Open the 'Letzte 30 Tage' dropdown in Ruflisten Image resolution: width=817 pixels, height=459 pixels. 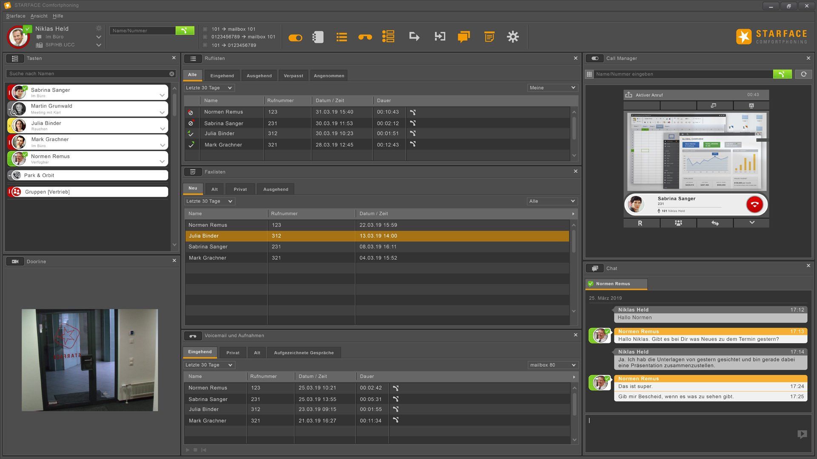(209, 88)
